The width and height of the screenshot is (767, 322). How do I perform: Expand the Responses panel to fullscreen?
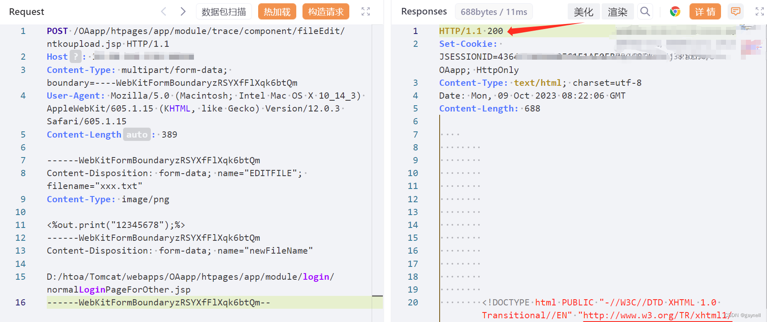(760, 12)
